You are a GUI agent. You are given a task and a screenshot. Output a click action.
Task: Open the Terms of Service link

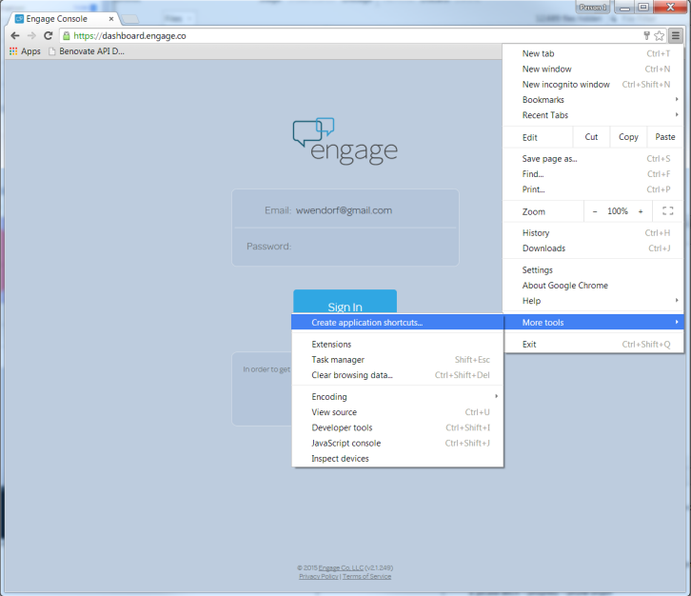tap(366, 577)
